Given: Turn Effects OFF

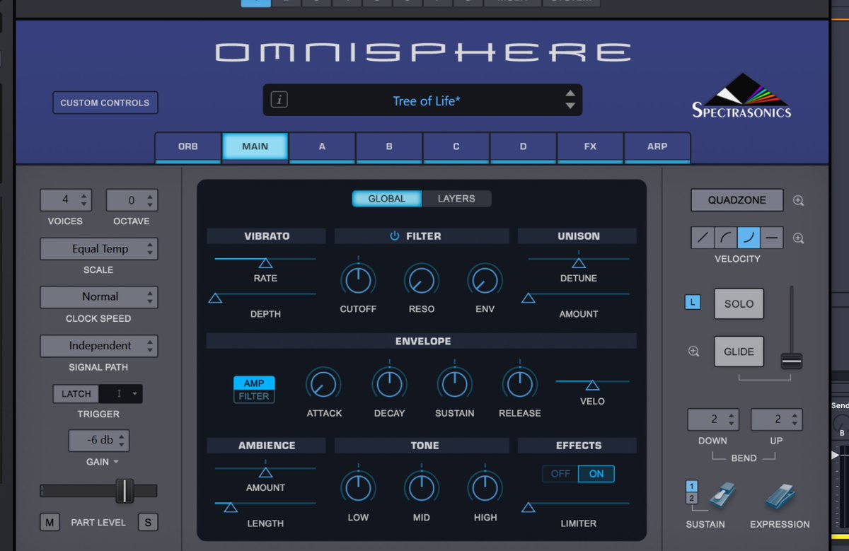Looking at the screenshot, I should click(x=560, y=474).
